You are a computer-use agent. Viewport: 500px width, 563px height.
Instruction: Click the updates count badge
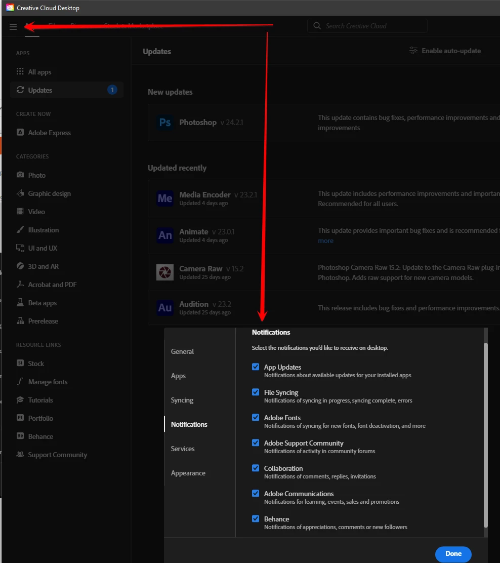112,90
